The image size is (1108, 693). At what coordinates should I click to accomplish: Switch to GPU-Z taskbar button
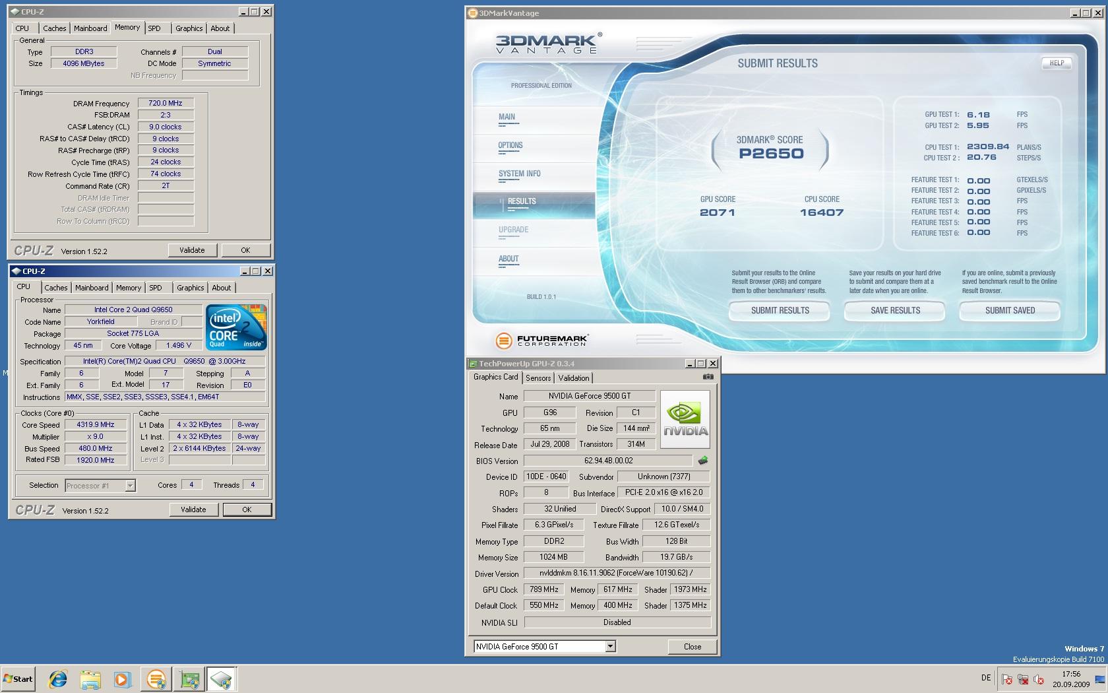189,679
